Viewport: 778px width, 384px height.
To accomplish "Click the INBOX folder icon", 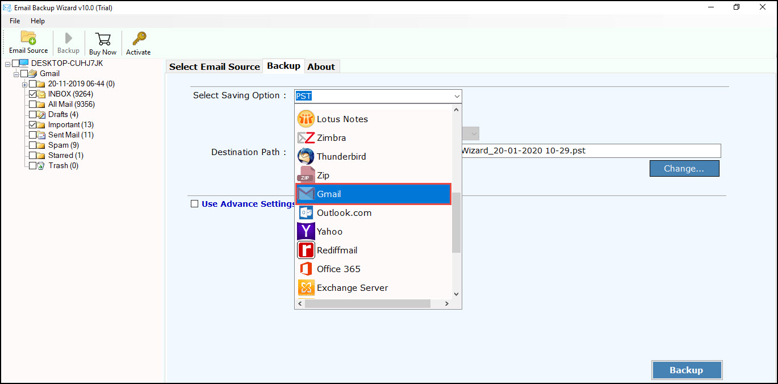I will coord(41,94).
